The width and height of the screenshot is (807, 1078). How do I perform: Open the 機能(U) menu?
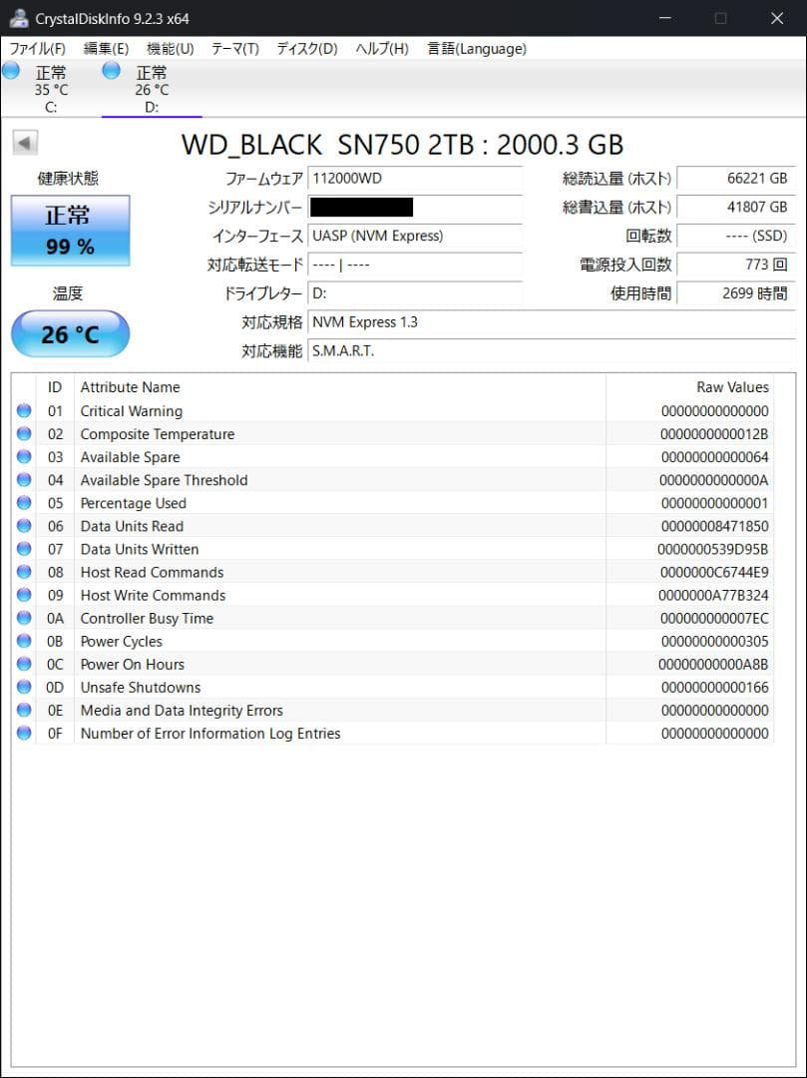(x=168, y=48)
